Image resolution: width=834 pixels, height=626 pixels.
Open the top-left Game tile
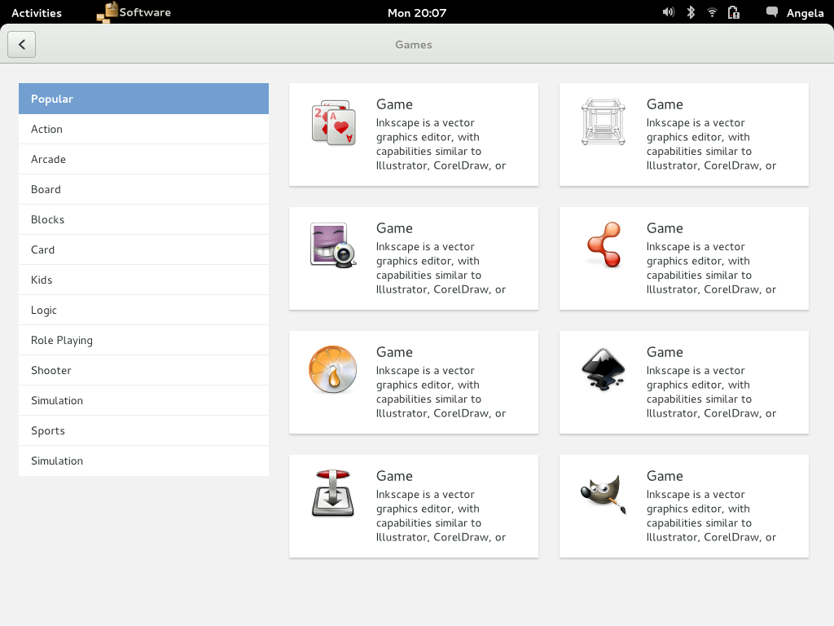tap(413, 134)
